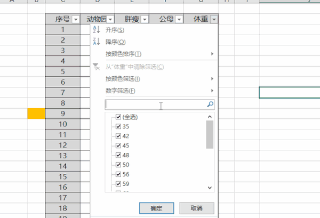The image size is (320, 218).
Task: Uncheck the 48 value checkbox
Action: (118, 155)
